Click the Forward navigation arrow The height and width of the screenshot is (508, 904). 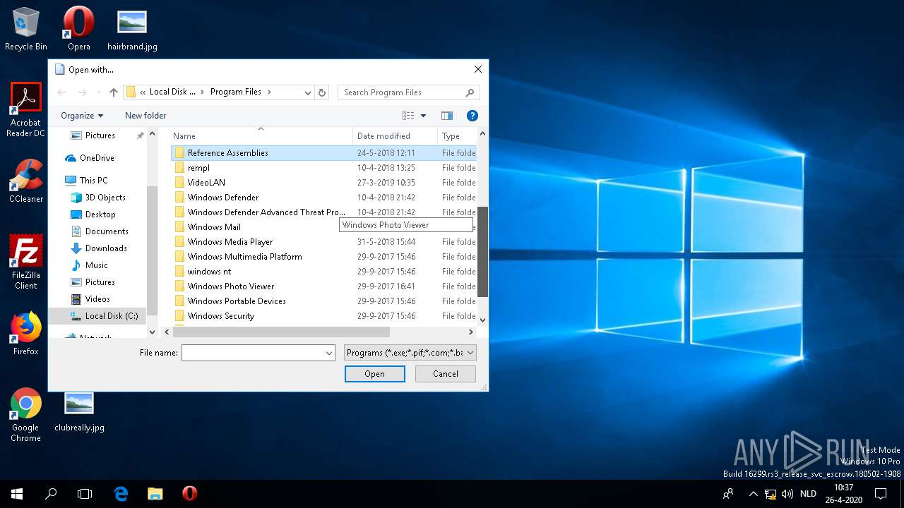(82, 92)
